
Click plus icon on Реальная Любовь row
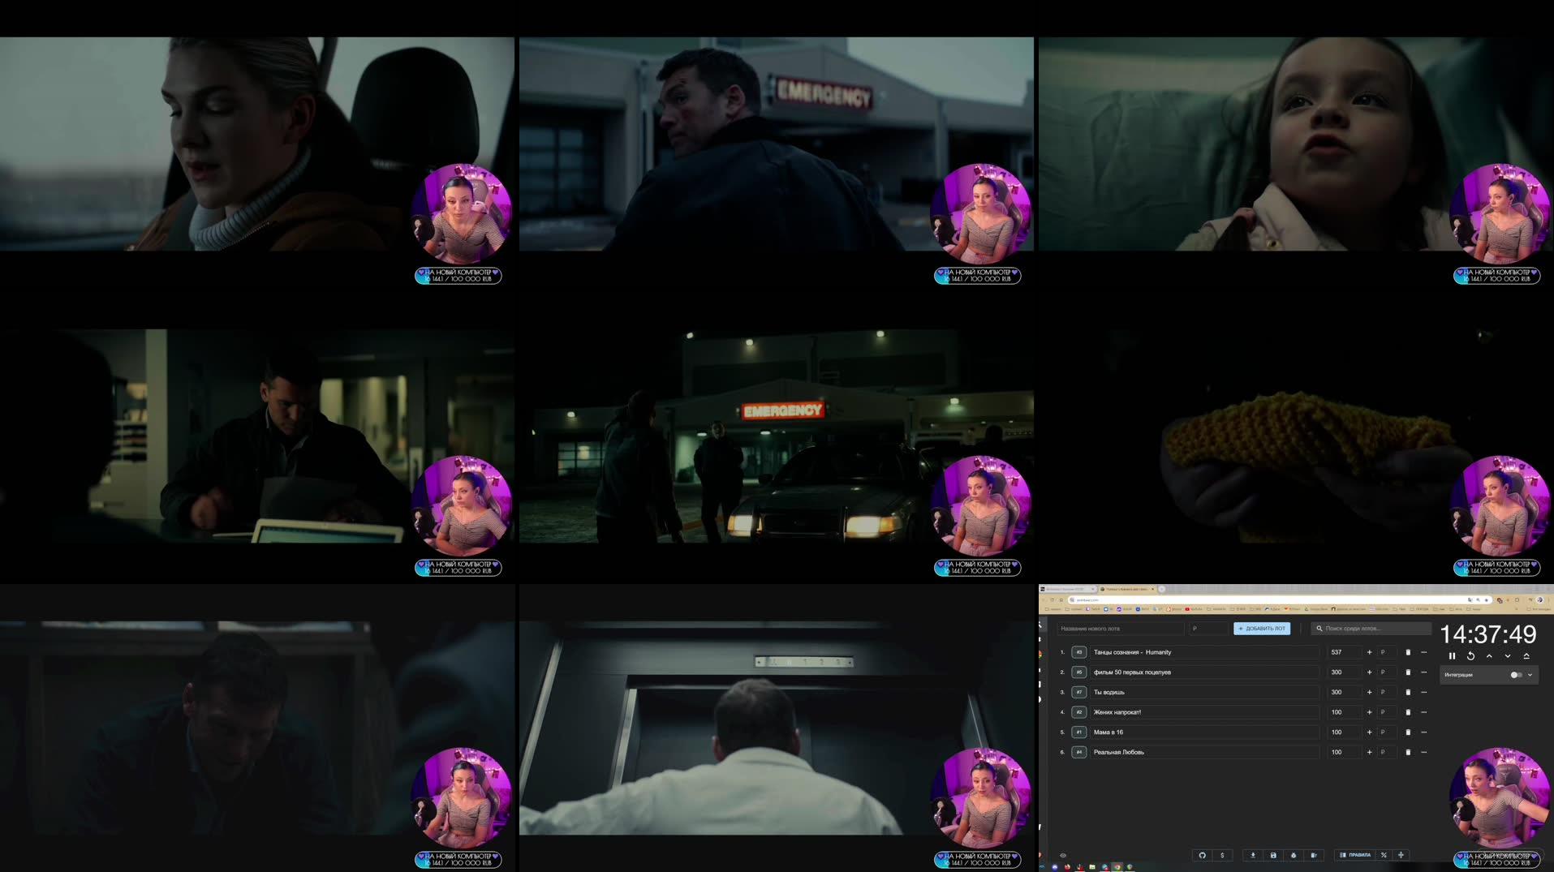pos(1369,752)
